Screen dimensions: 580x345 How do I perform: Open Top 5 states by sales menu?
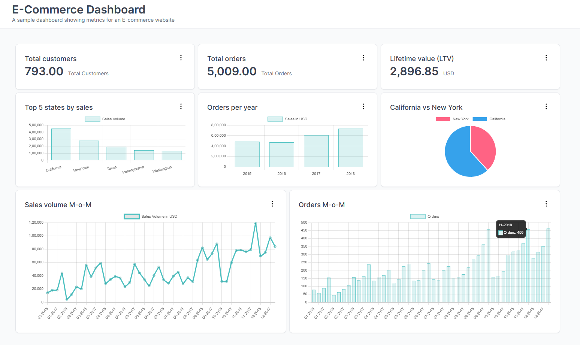pos(181,106)
